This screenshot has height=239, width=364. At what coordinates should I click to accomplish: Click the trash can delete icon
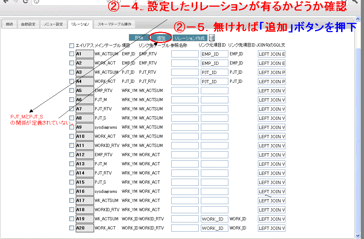212,38
